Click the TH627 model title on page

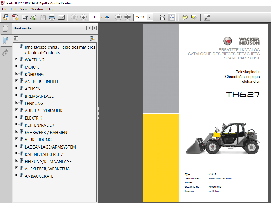pos(243,94)
